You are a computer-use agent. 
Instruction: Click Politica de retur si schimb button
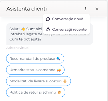point(36,92)
